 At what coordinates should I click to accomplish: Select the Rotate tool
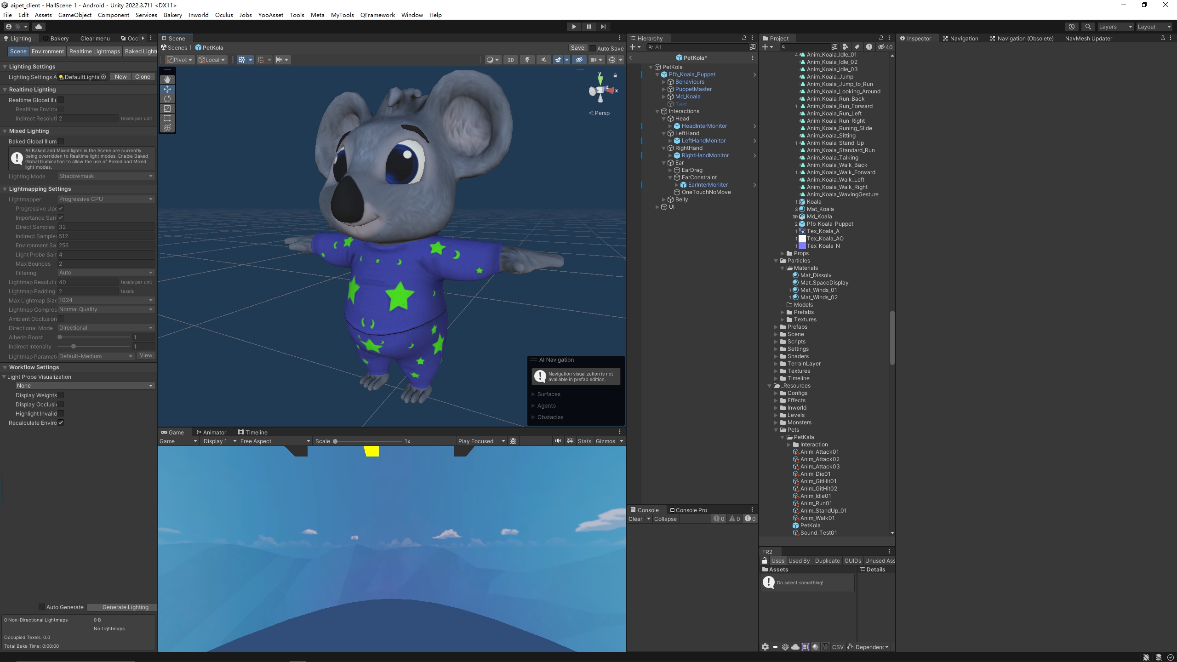(167, 99)
